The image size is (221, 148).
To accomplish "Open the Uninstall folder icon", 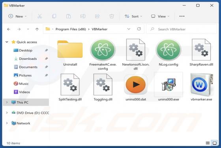I will pyautogui.click(x=70, y=49).
